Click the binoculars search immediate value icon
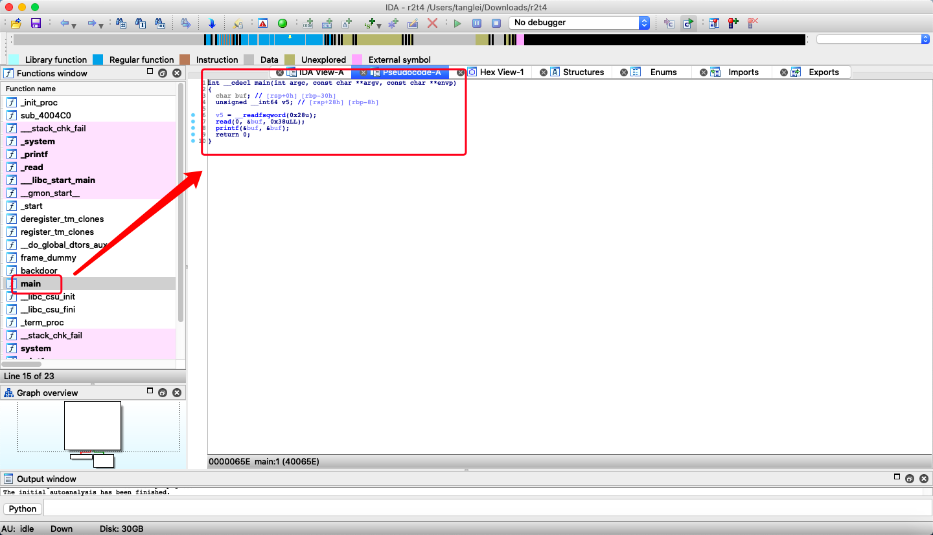 pos(121,23)
